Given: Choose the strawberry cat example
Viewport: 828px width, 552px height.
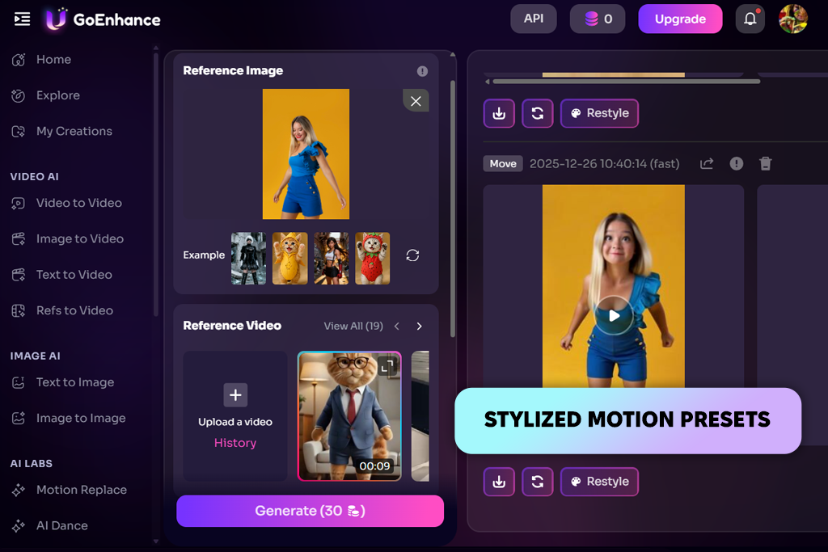Looking at the screenshot, I should 372,259.
